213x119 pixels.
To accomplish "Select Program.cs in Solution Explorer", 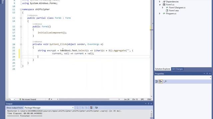I will [x=171, y=14].
